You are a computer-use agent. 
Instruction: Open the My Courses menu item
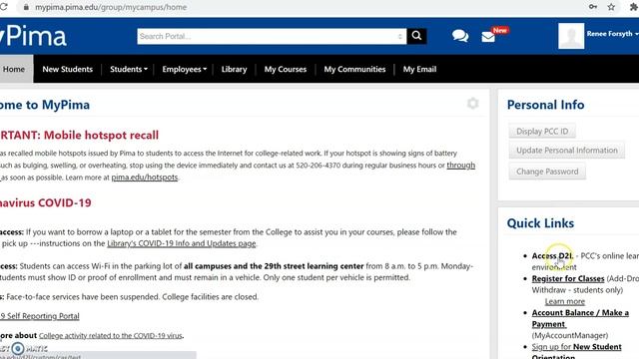pyautogui.click(x=286, y=69)
